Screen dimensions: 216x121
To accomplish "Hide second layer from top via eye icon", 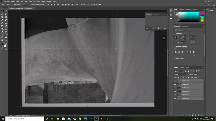I will pos(175,84).
